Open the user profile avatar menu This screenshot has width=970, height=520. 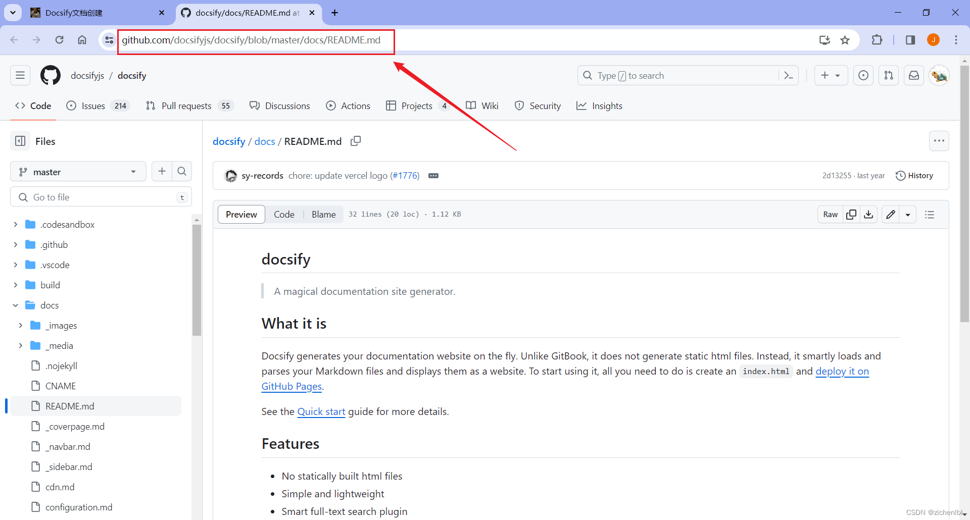click(939, 75)
